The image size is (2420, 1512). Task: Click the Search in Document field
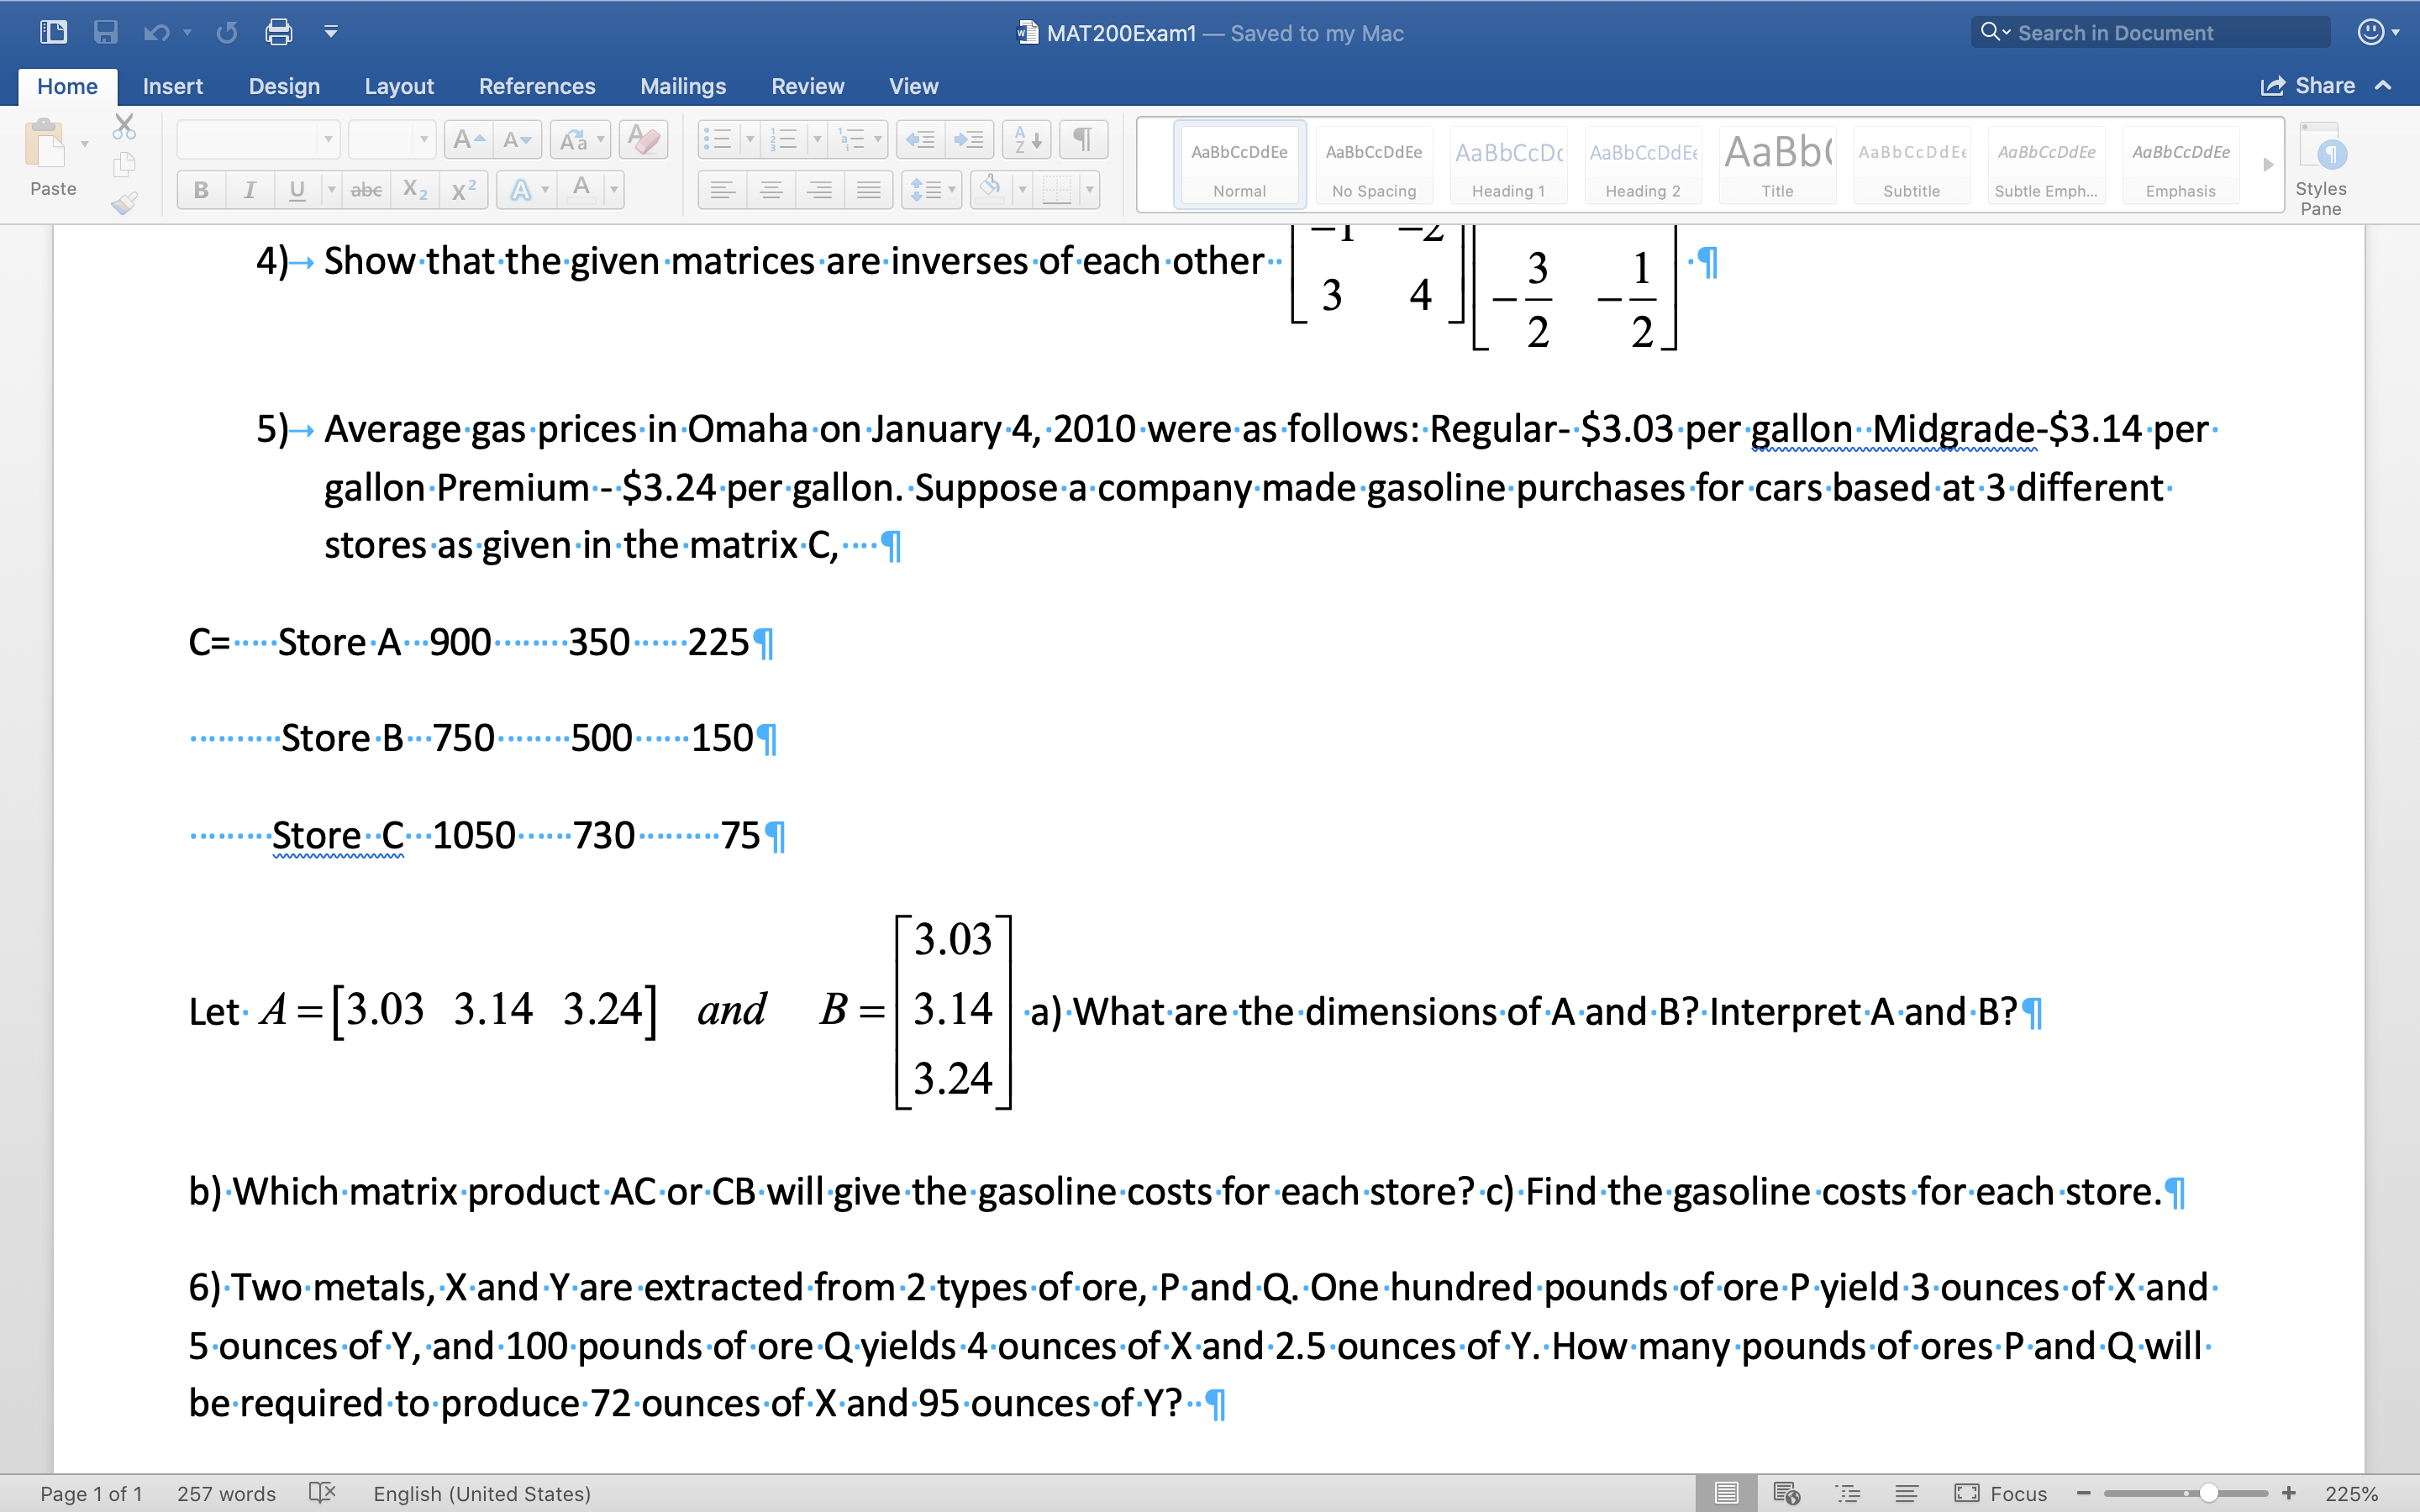click(2150, 31)
